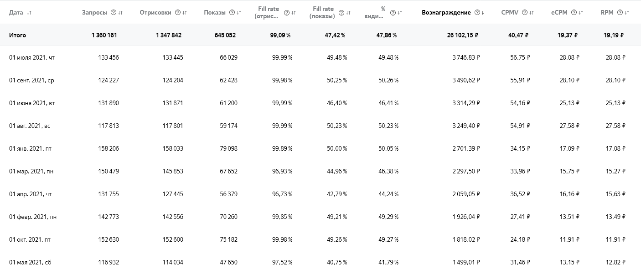Toggle sort arrows for Запросы column
Image resolution: width=641 pixels, height=279 pixels.
click(120, 13)
